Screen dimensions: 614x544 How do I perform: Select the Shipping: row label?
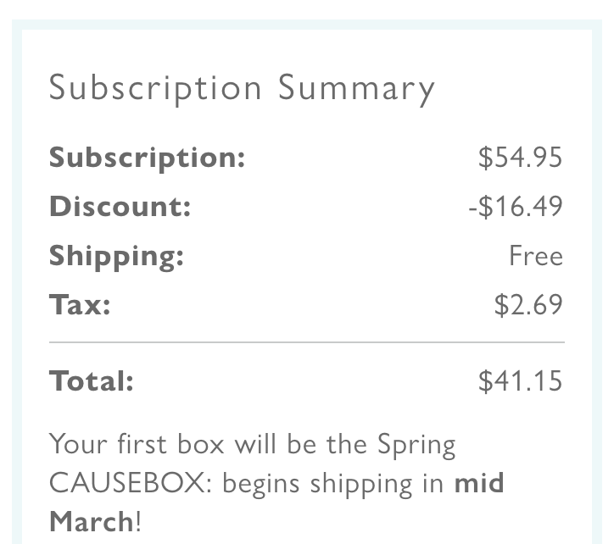[116, 257]
